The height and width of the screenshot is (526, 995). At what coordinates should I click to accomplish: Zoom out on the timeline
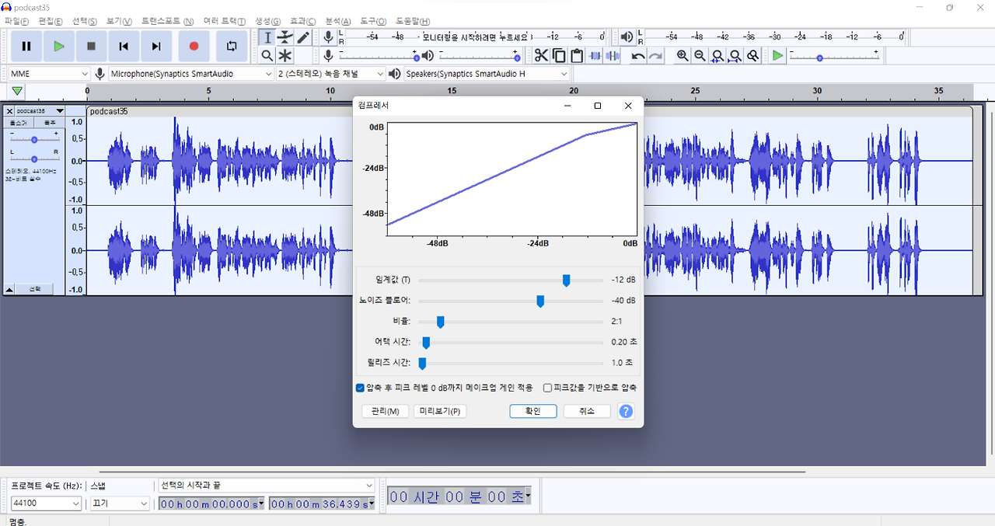(x=700, y=55)
